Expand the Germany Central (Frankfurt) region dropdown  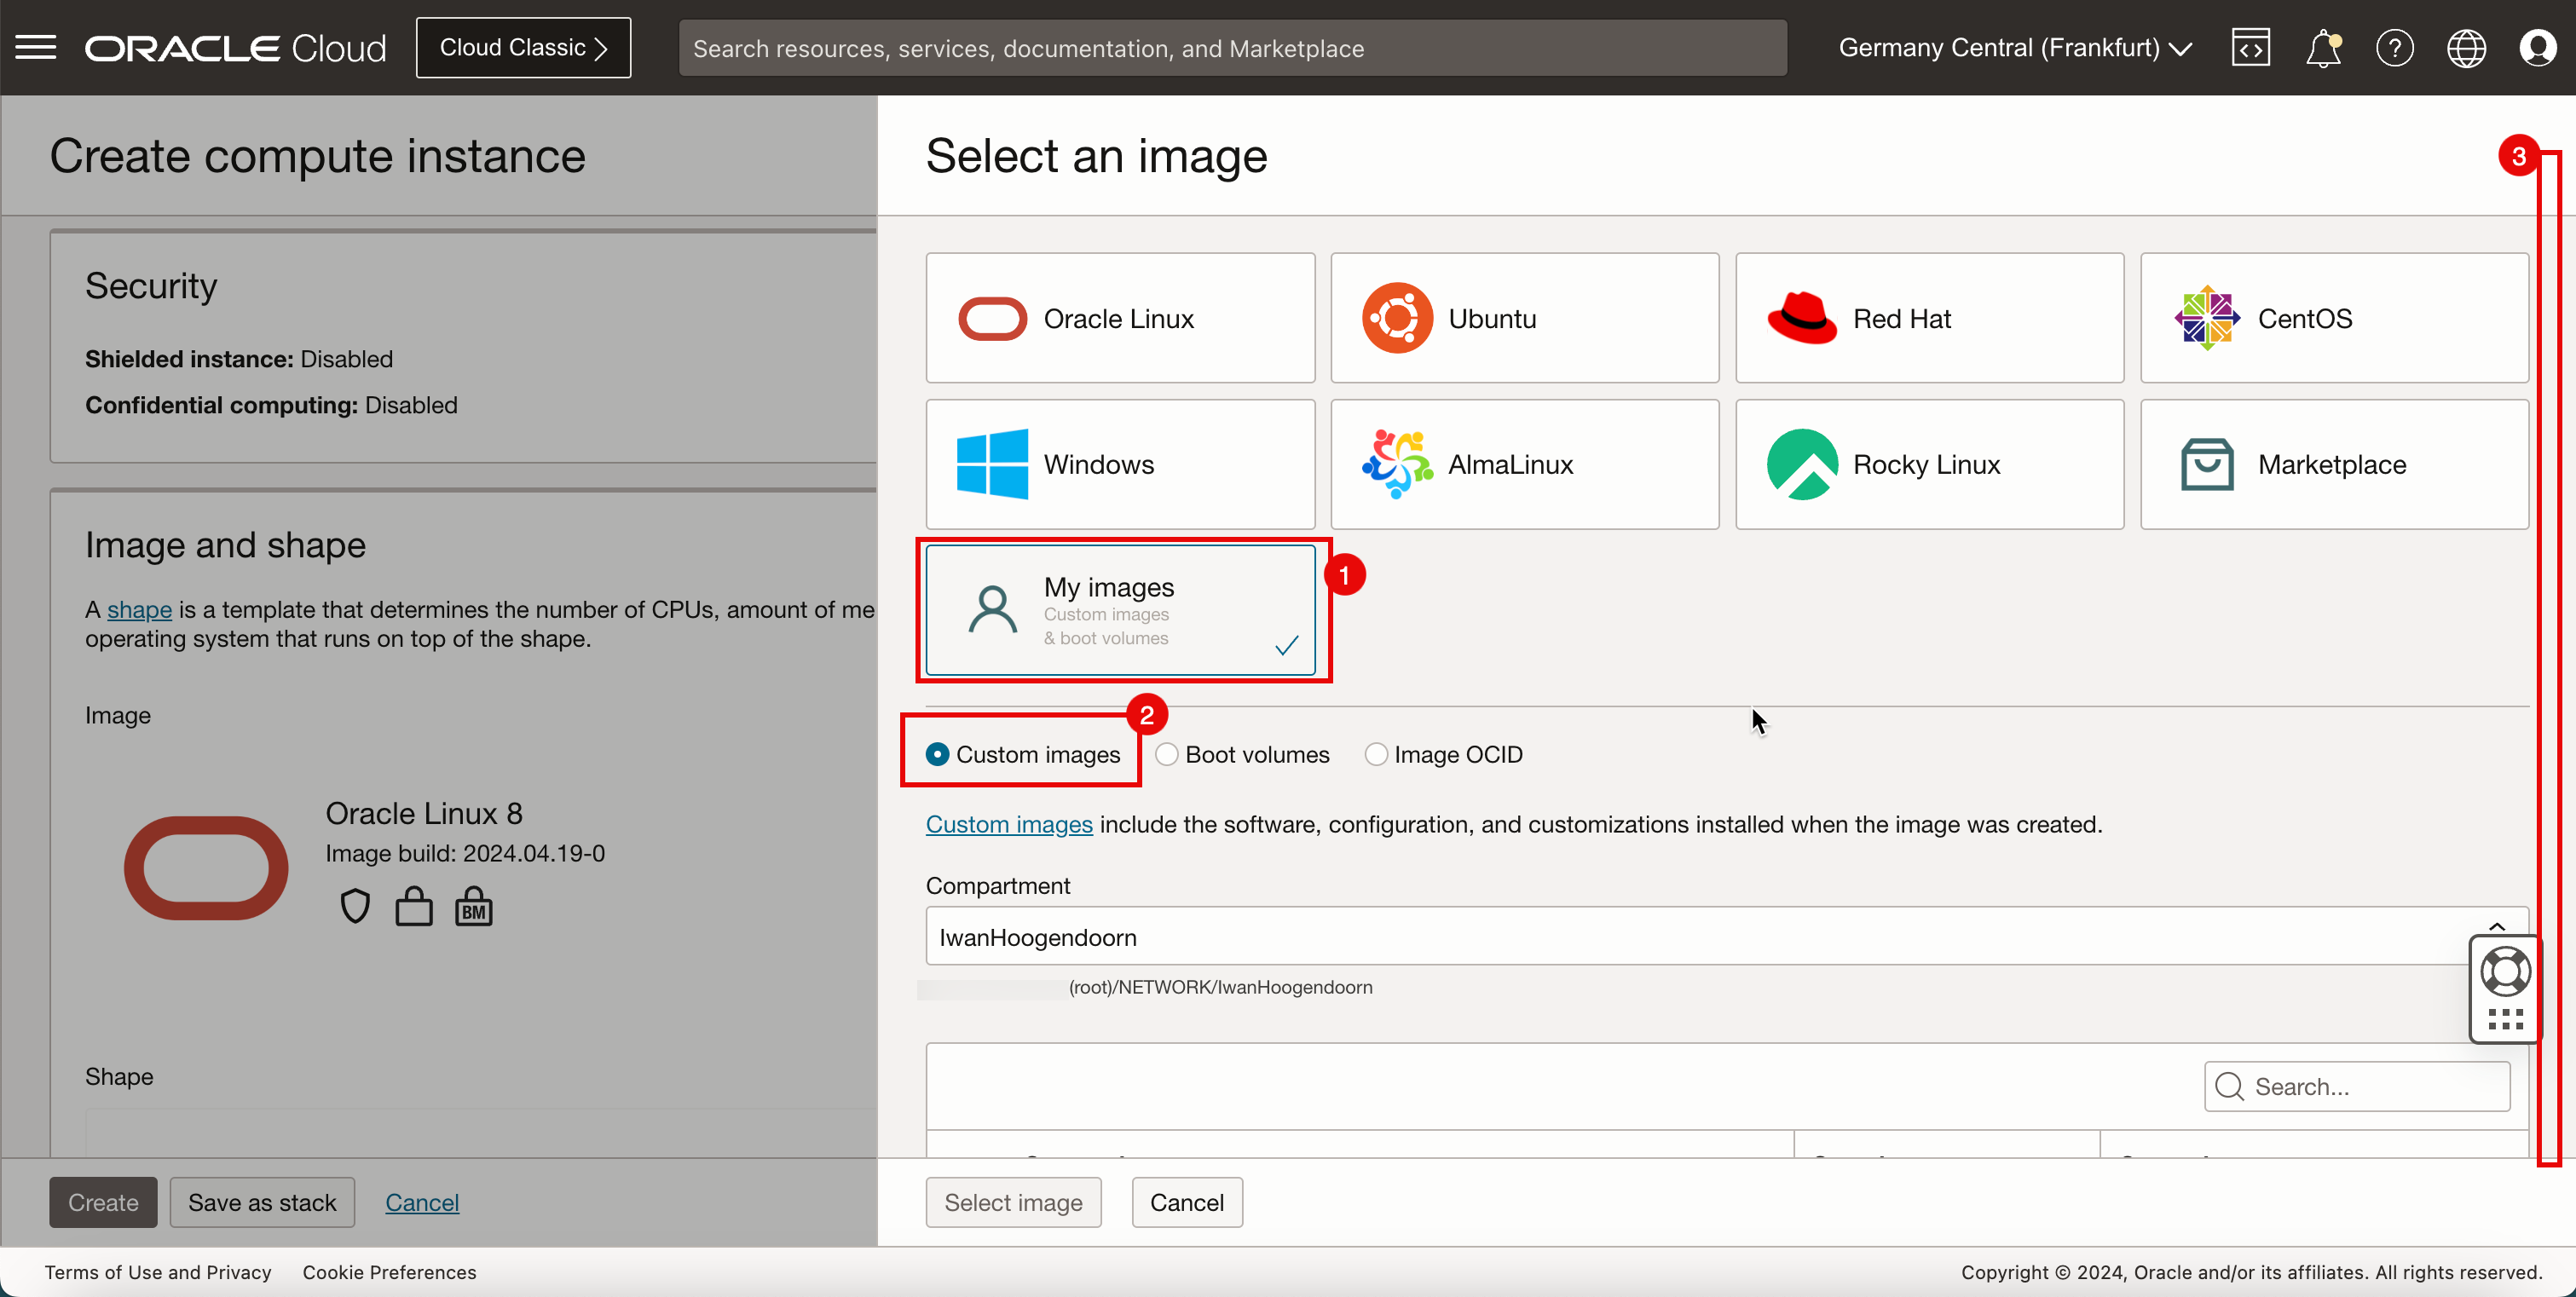point(2014,47)
